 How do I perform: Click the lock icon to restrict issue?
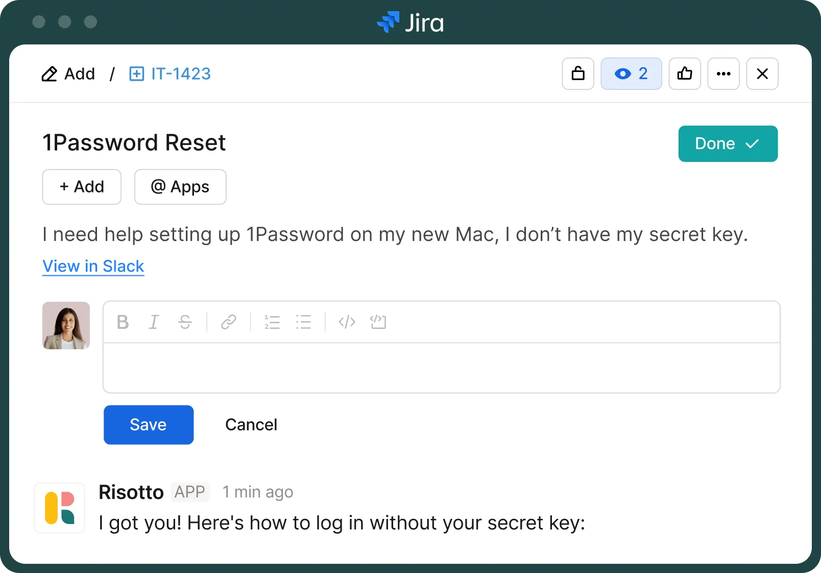pos(578,74)
